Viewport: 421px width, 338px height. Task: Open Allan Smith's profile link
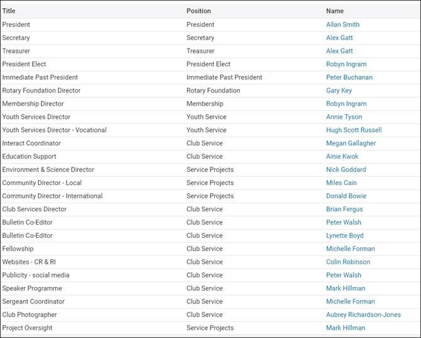click(342, 25)
